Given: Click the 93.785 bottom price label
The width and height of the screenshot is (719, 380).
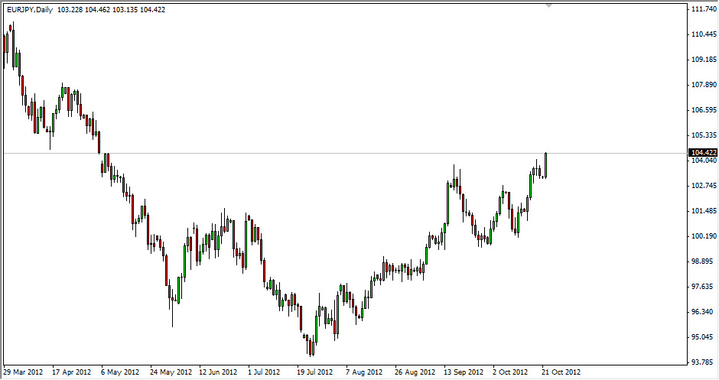Looking at the screenshot, I should point(702,362).
